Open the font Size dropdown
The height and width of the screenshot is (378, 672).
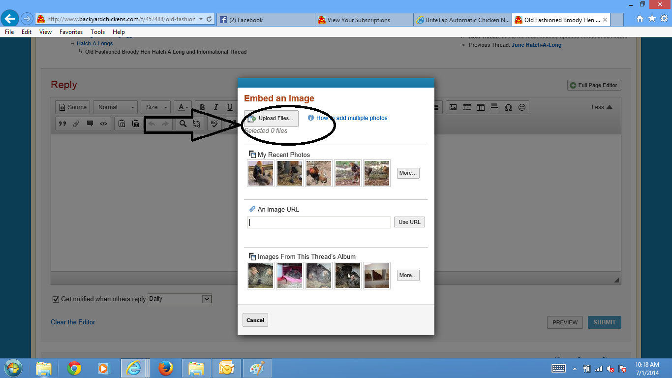coord(155,107)
